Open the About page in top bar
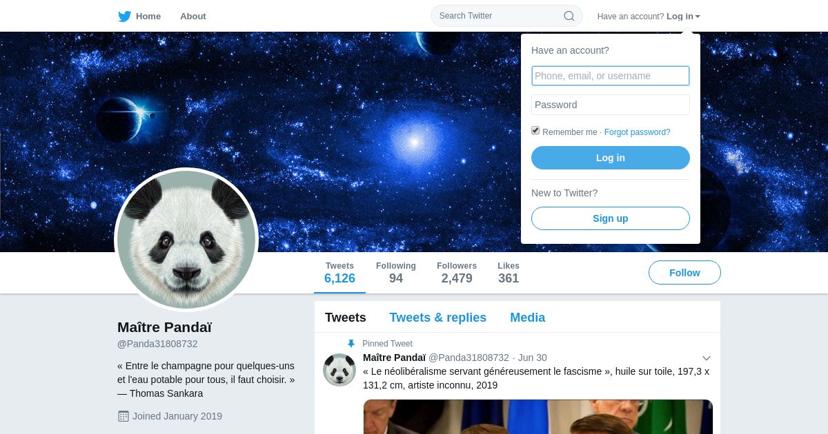 pyautogui.click(x=193, y=16)
